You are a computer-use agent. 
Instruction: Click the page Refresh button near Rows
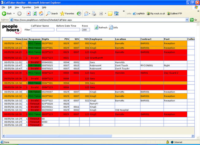101,27
